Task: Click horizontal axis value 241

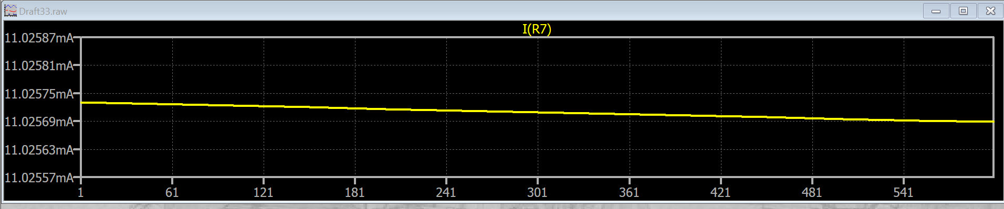Action: [446, 192]
